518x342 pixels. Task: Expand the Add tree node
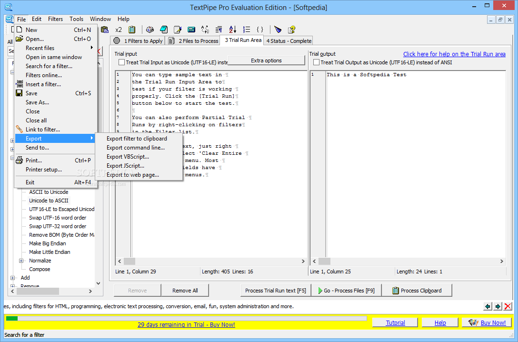(x=12, y=278)
